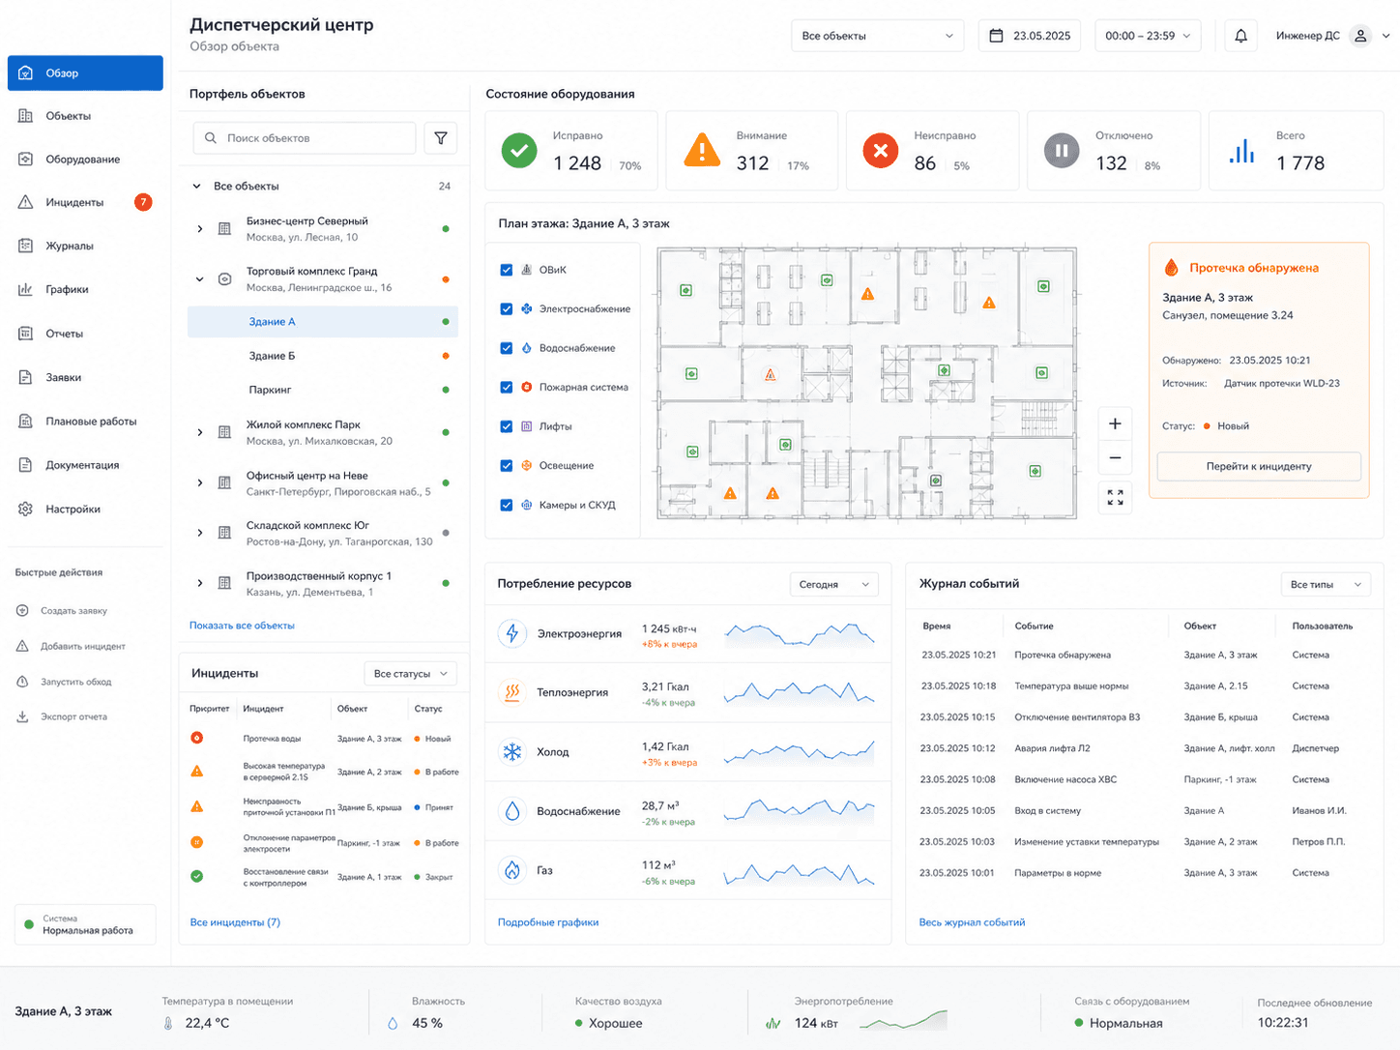Open the Все статусы incidents dropdown

click(x=410, y=674)
